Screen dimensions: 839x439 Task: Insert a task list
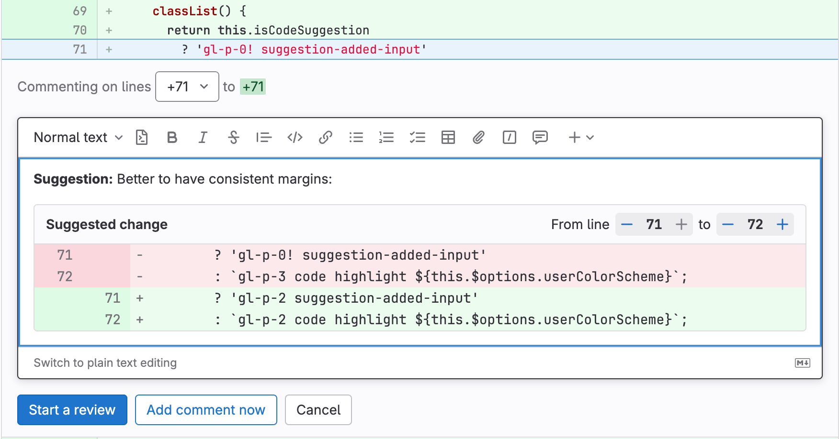(x=418, y=138)
